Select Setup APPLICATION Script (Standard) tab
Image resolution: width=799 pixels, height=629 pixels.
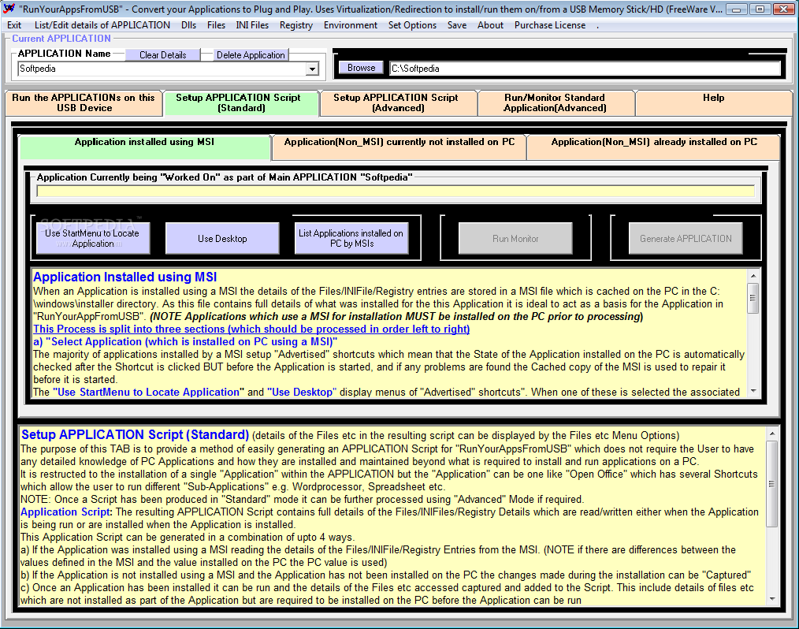click(241, 103)
